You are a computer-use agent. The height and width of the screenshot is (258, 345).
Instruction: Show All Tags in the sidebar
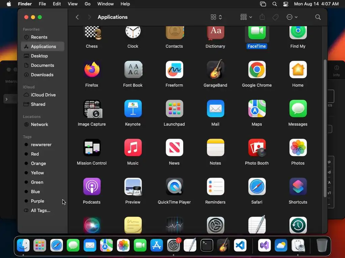coord(43,210)
